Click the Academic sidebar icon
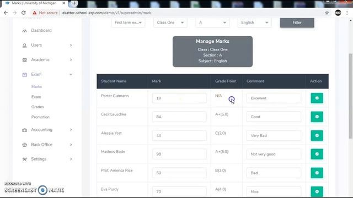This screenshot has width=353, height=198. point(24,60)
